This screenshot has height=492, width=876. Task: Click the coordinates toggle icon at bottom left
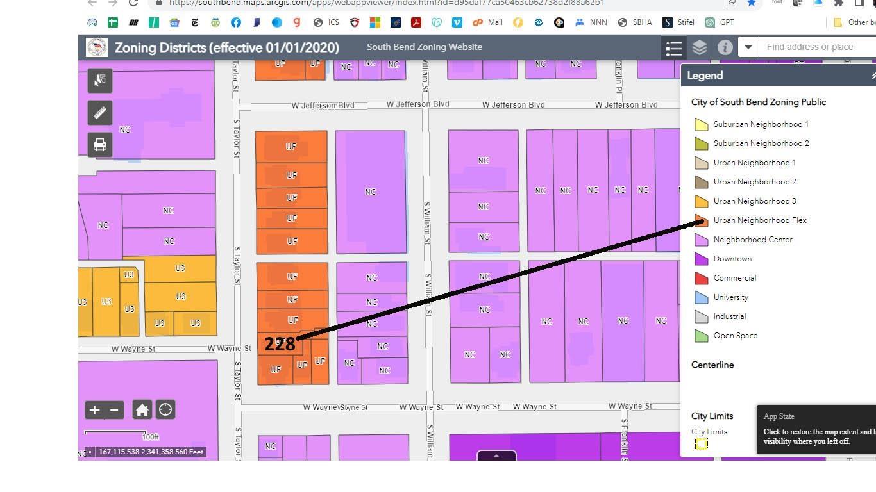click(90, 452)
